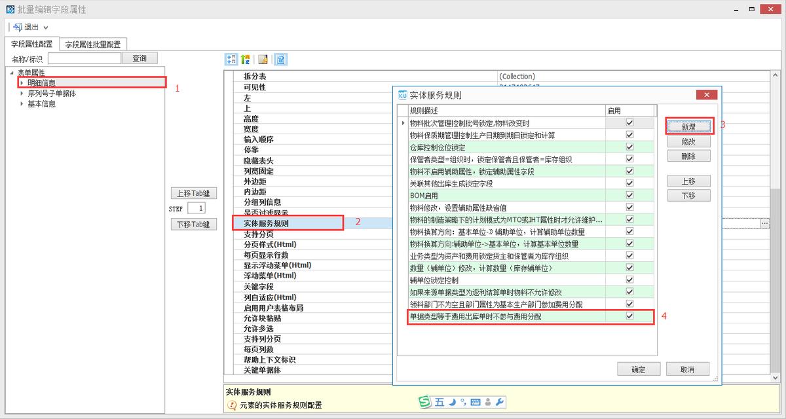Expand the 基本信息 tree node
The image size is (786, 419).
coord(22,103)
